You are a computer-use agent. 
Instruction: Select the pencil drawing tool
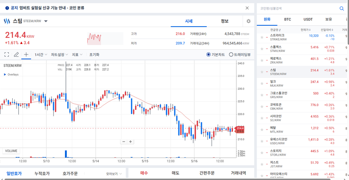point(16,54)
